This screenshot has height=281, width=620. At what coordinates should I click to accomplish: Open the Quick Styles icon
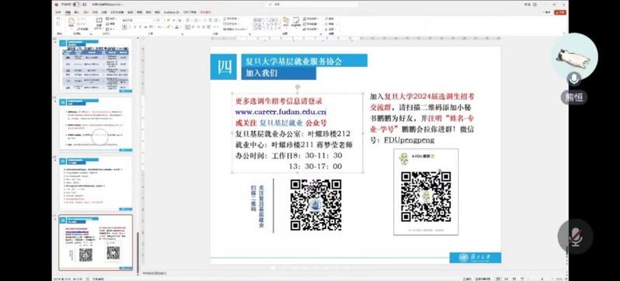pyautogui.click(x=296, y=22)
